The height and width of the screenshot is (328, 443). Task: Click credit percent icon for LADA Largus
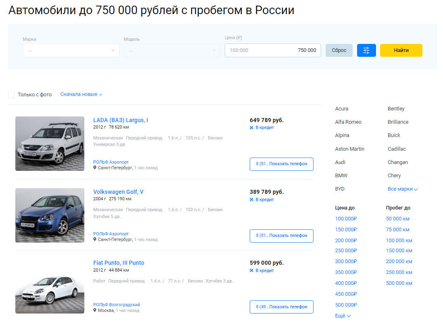251,128
